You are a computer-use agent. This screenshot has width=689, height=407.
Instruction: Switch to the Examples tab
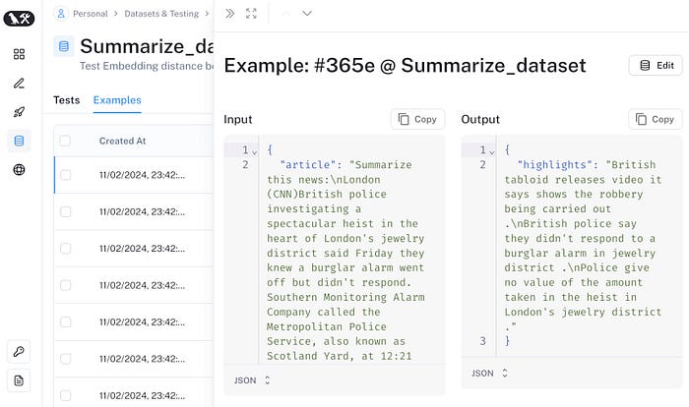point(117,100)
